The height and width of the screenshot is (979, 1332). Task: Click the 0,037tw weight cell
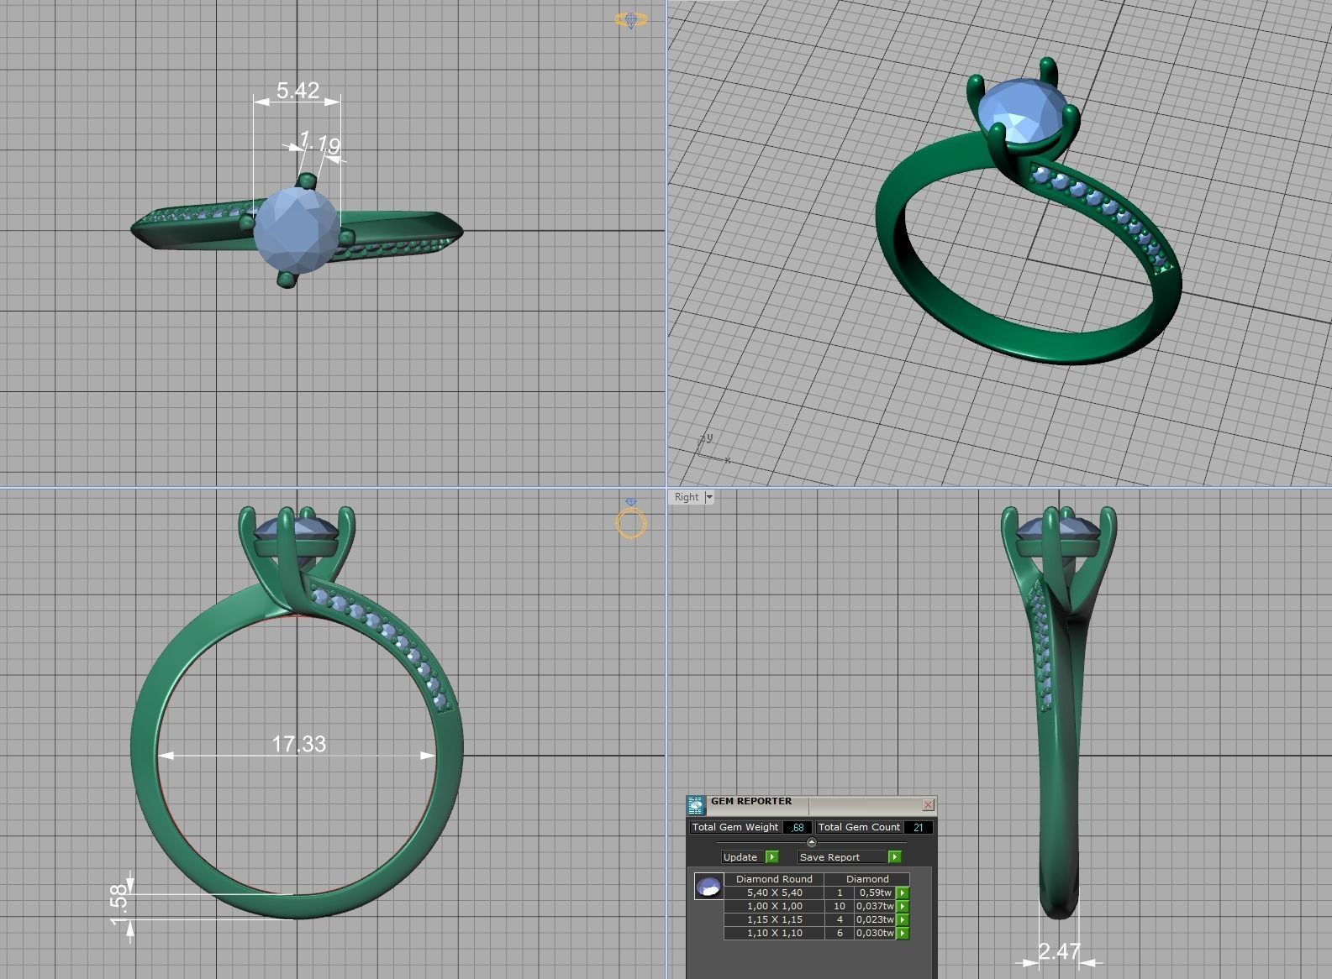[875, 906]
